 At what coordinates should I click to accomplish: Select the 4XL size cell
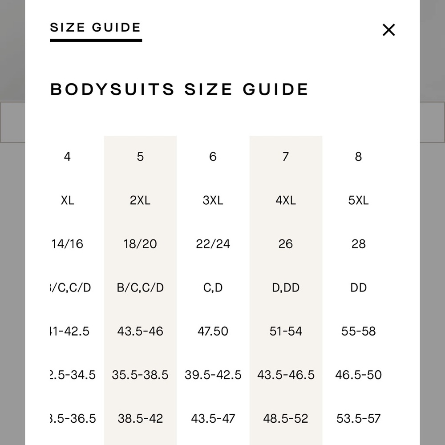click(x=286, y=200)
